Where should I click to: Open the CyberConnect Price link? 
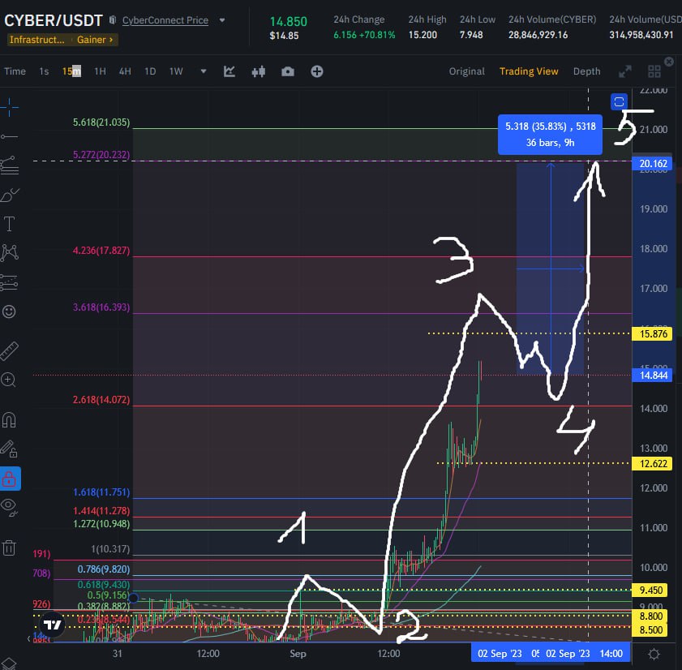[165, 20]
